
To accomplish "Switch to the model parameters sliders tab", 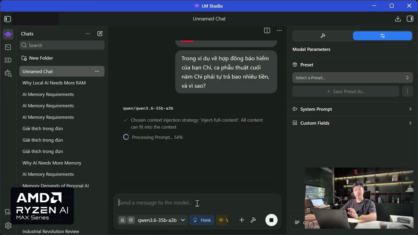I will coord(382,36).
